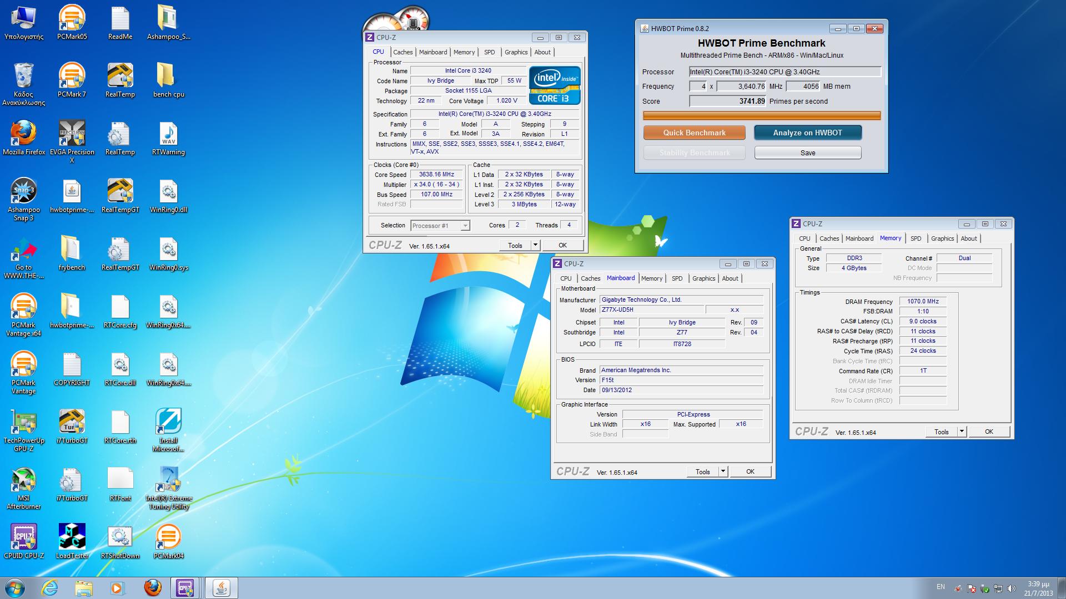Open About tab in Memory window
This screenshot has height=599, width=1066.
coord(969,238)
